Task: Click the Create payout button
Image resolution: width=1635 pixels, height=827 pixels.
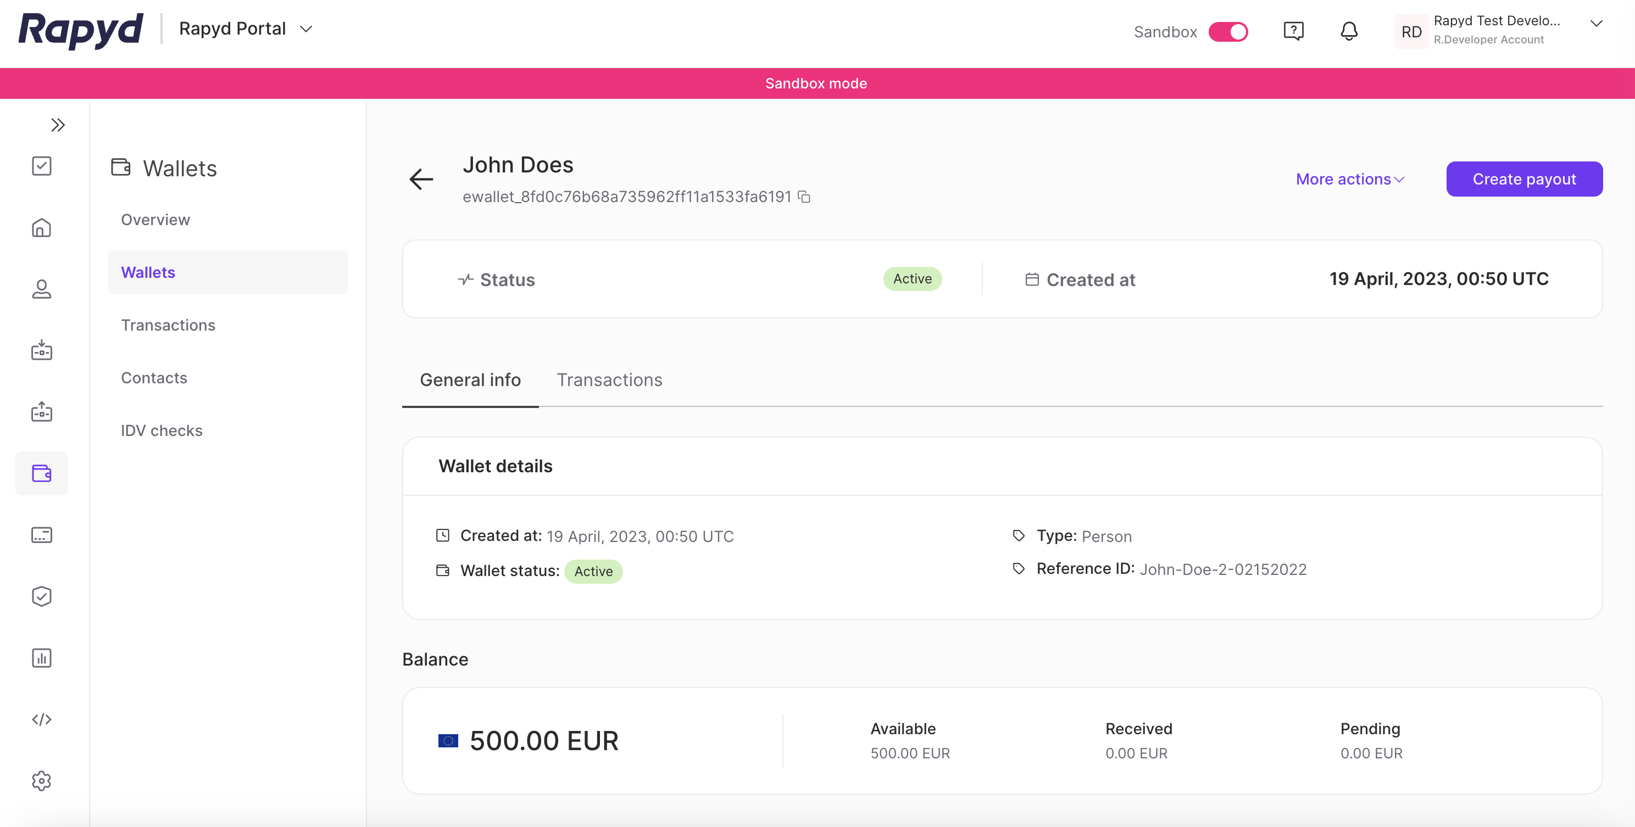Action: click(1523, 180)
